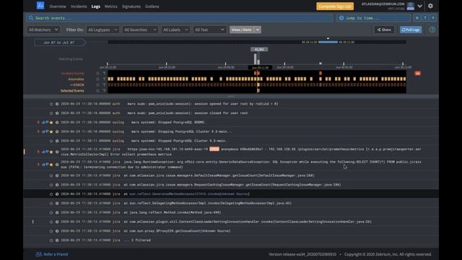The width and height of the screenshot is (462, 260).
Task: Star the DefaultIssueManager.getIssueCount event
Action: coord(51,175)
